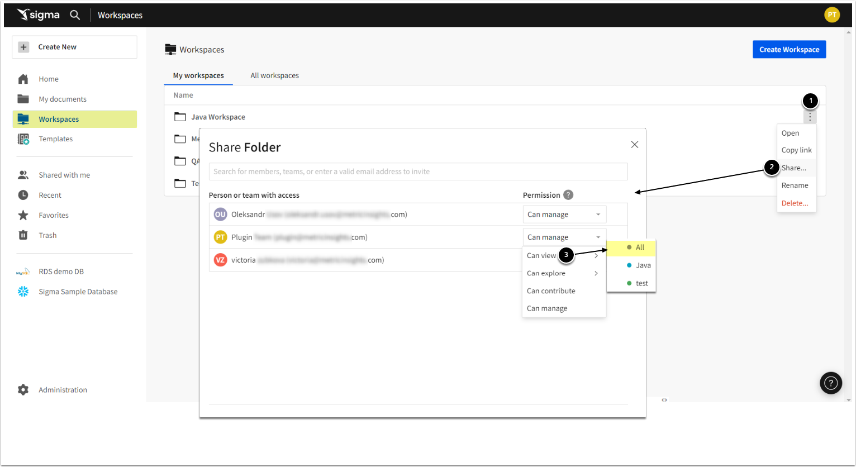Select Can manage in the permission menu
The height and width of the screenshot is (467, 856).
click(564, 308)
